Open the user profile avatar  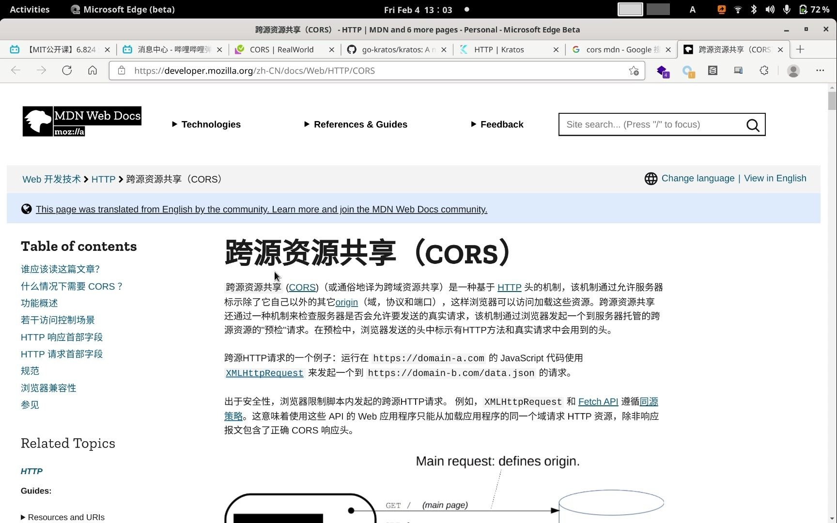pos(793,71)
